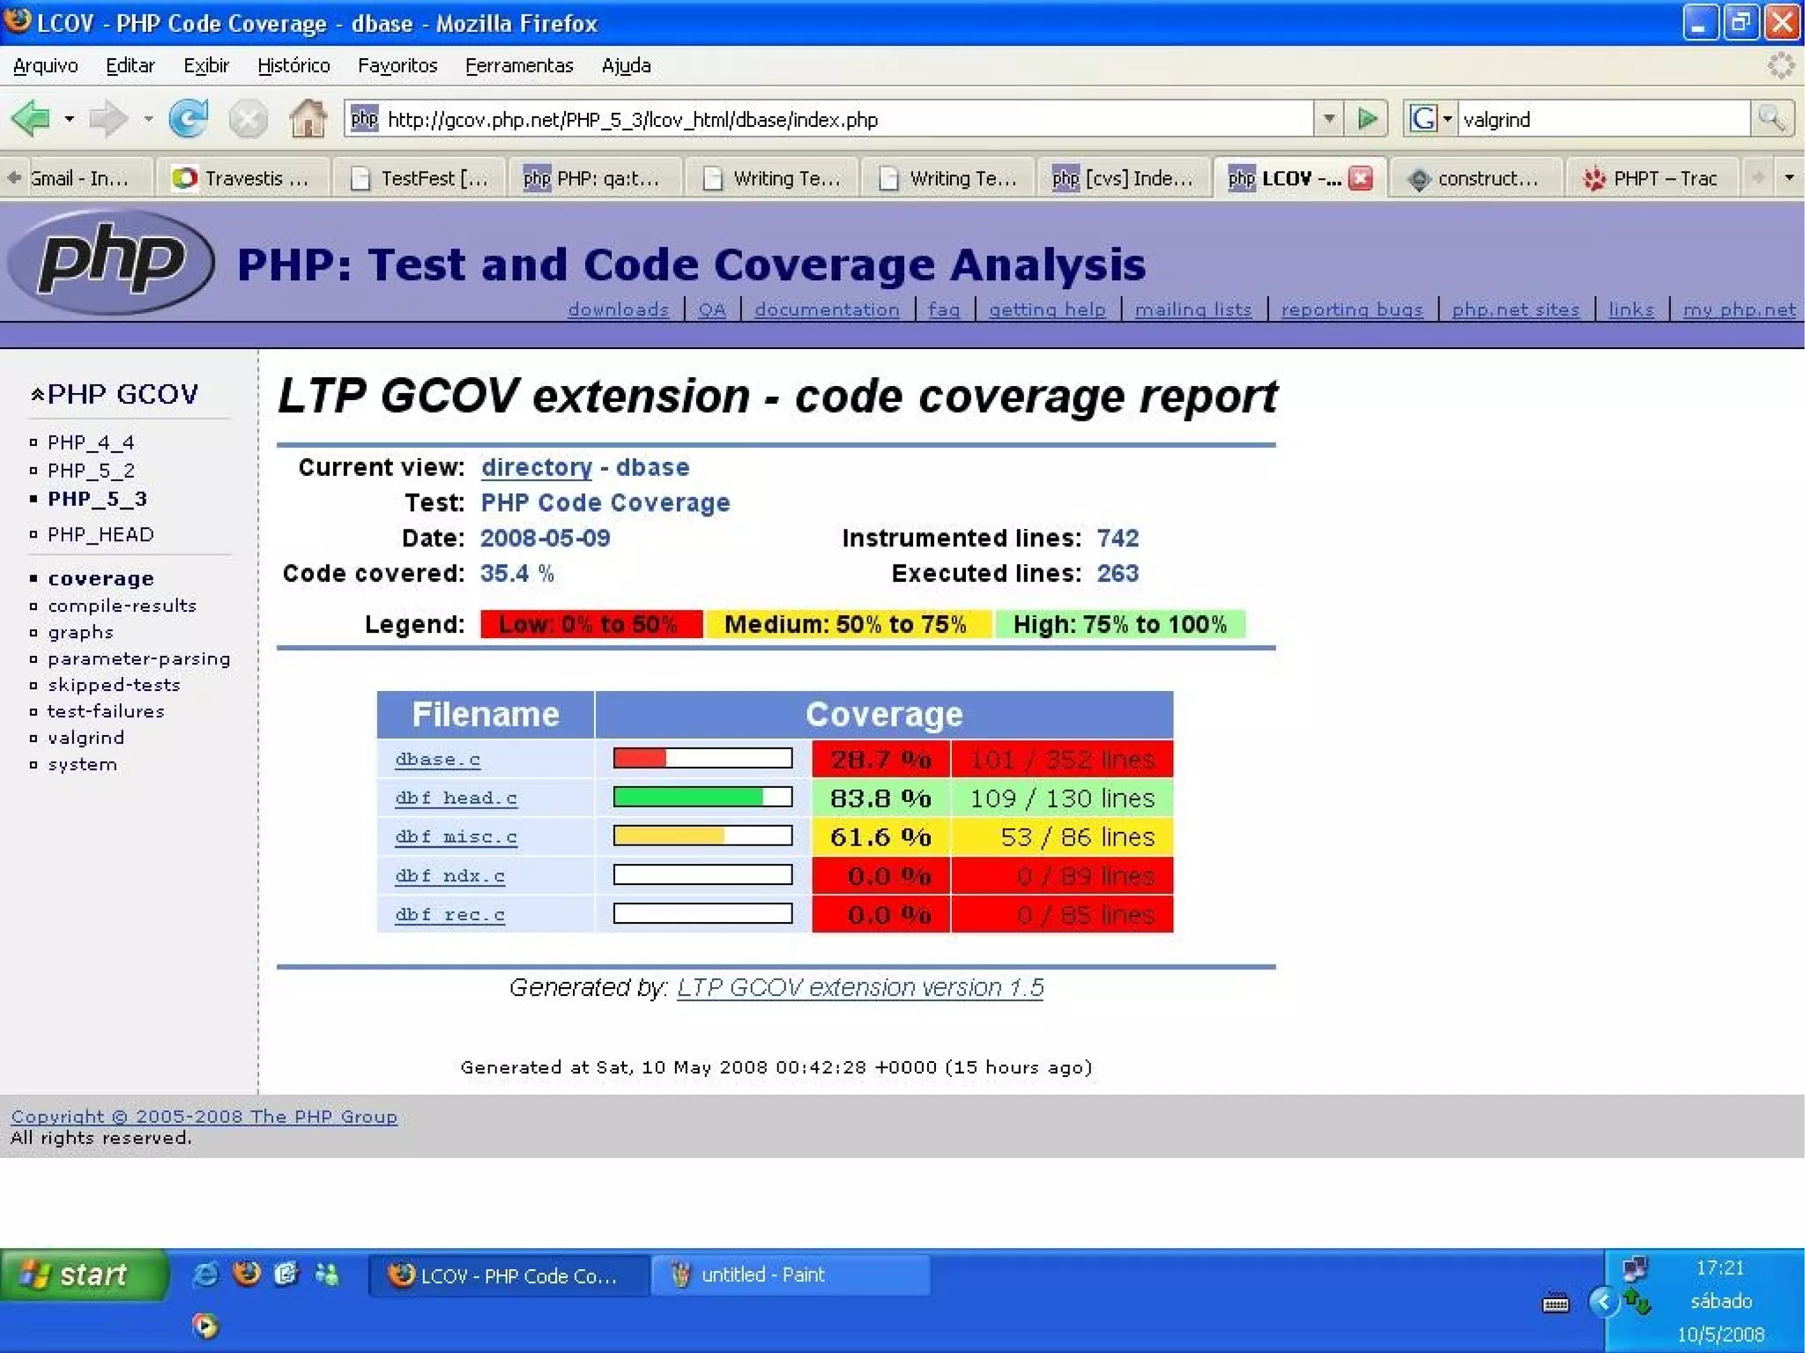Screen dimensions: 1805x1353
Task: Open the dbase.c file link
Action: (437, 759)
